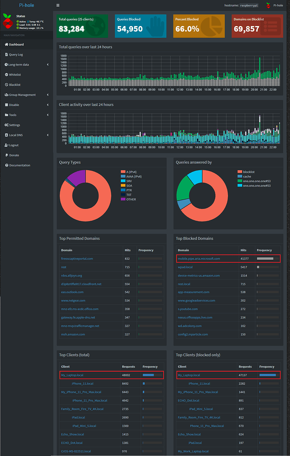Click the Group Management users icon
The height and width of the screenshot is (456, 290).
click(6, 95)
